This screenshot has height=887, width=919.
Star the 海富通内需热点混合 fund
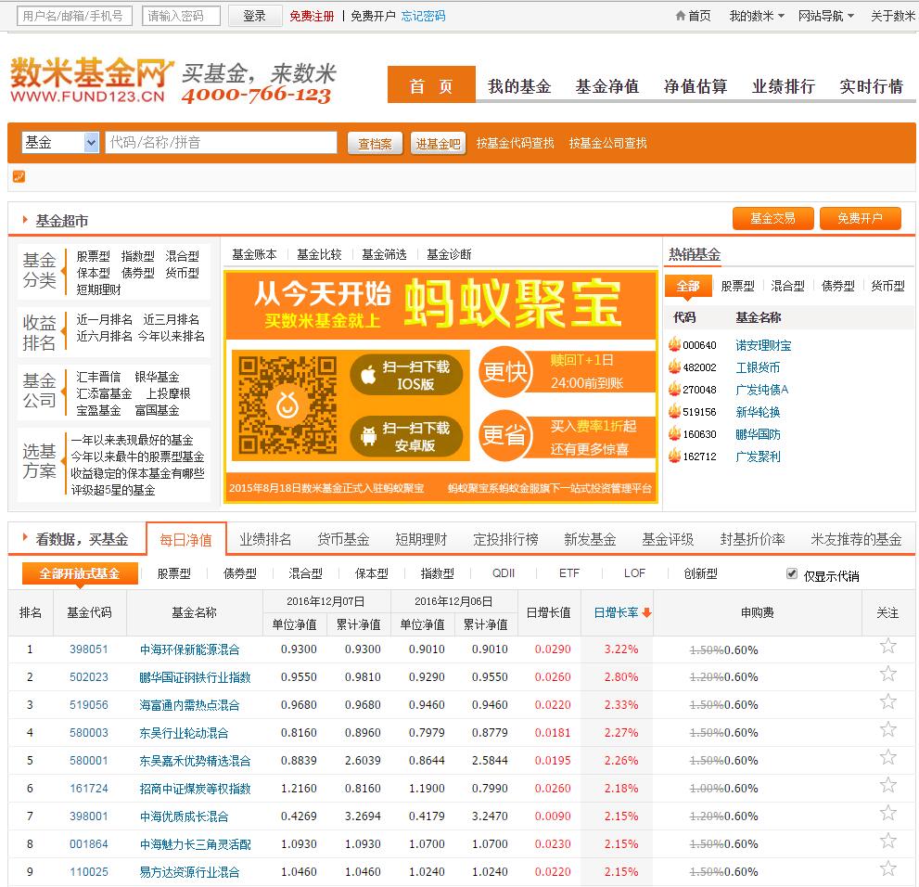point(888,701)
